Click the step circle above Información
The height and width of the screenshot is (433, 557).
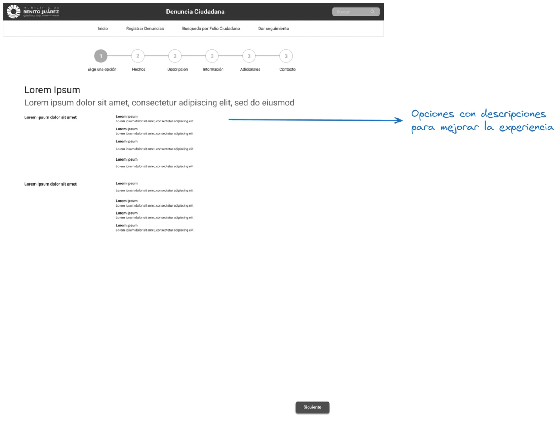212,56
